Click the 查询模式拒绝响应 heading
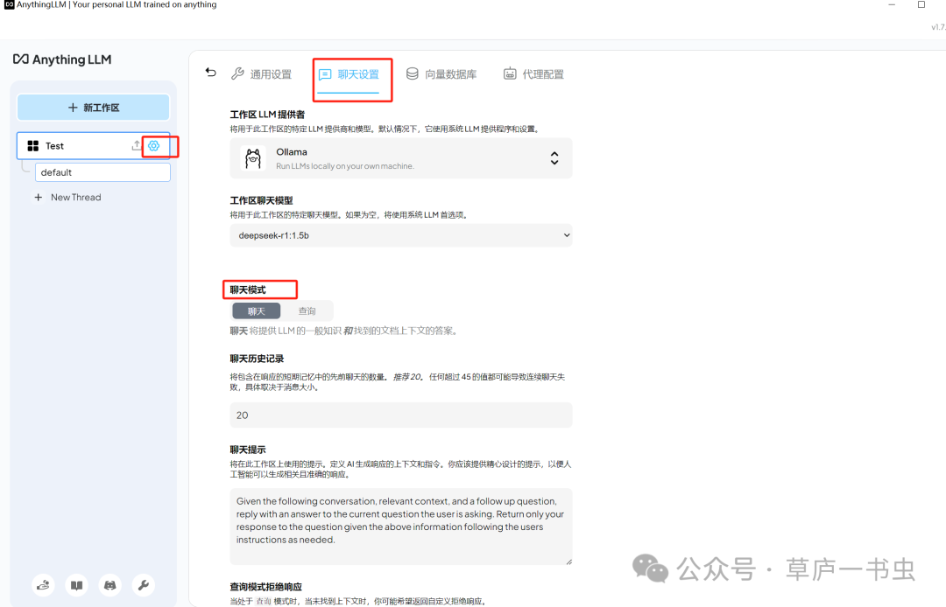 [x=266, y=587]
